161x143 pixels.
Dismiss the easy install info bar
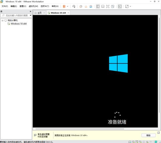coord(159,133)
